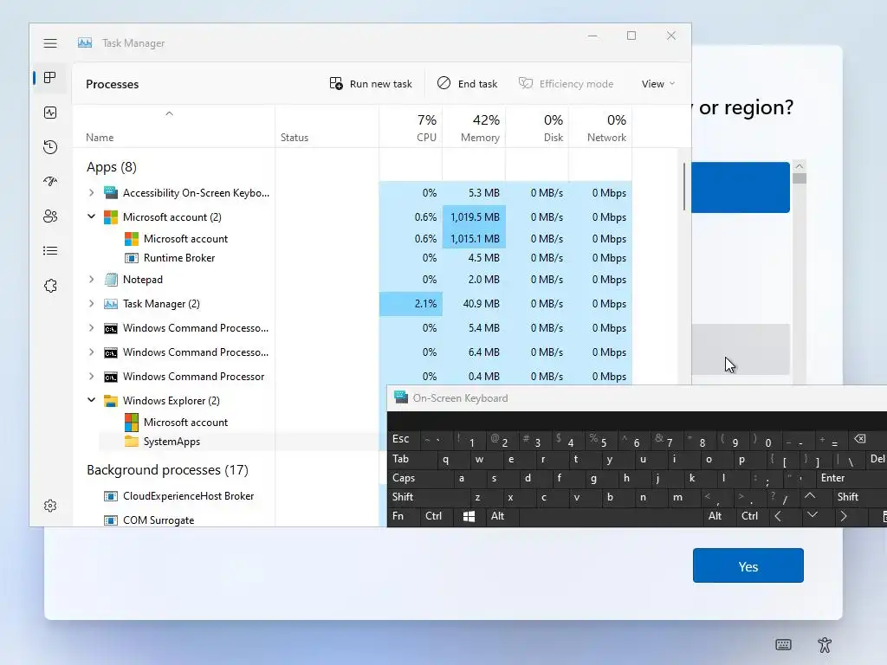
Task: Click the 2.1% CPU cell
Action: point(411,304)
